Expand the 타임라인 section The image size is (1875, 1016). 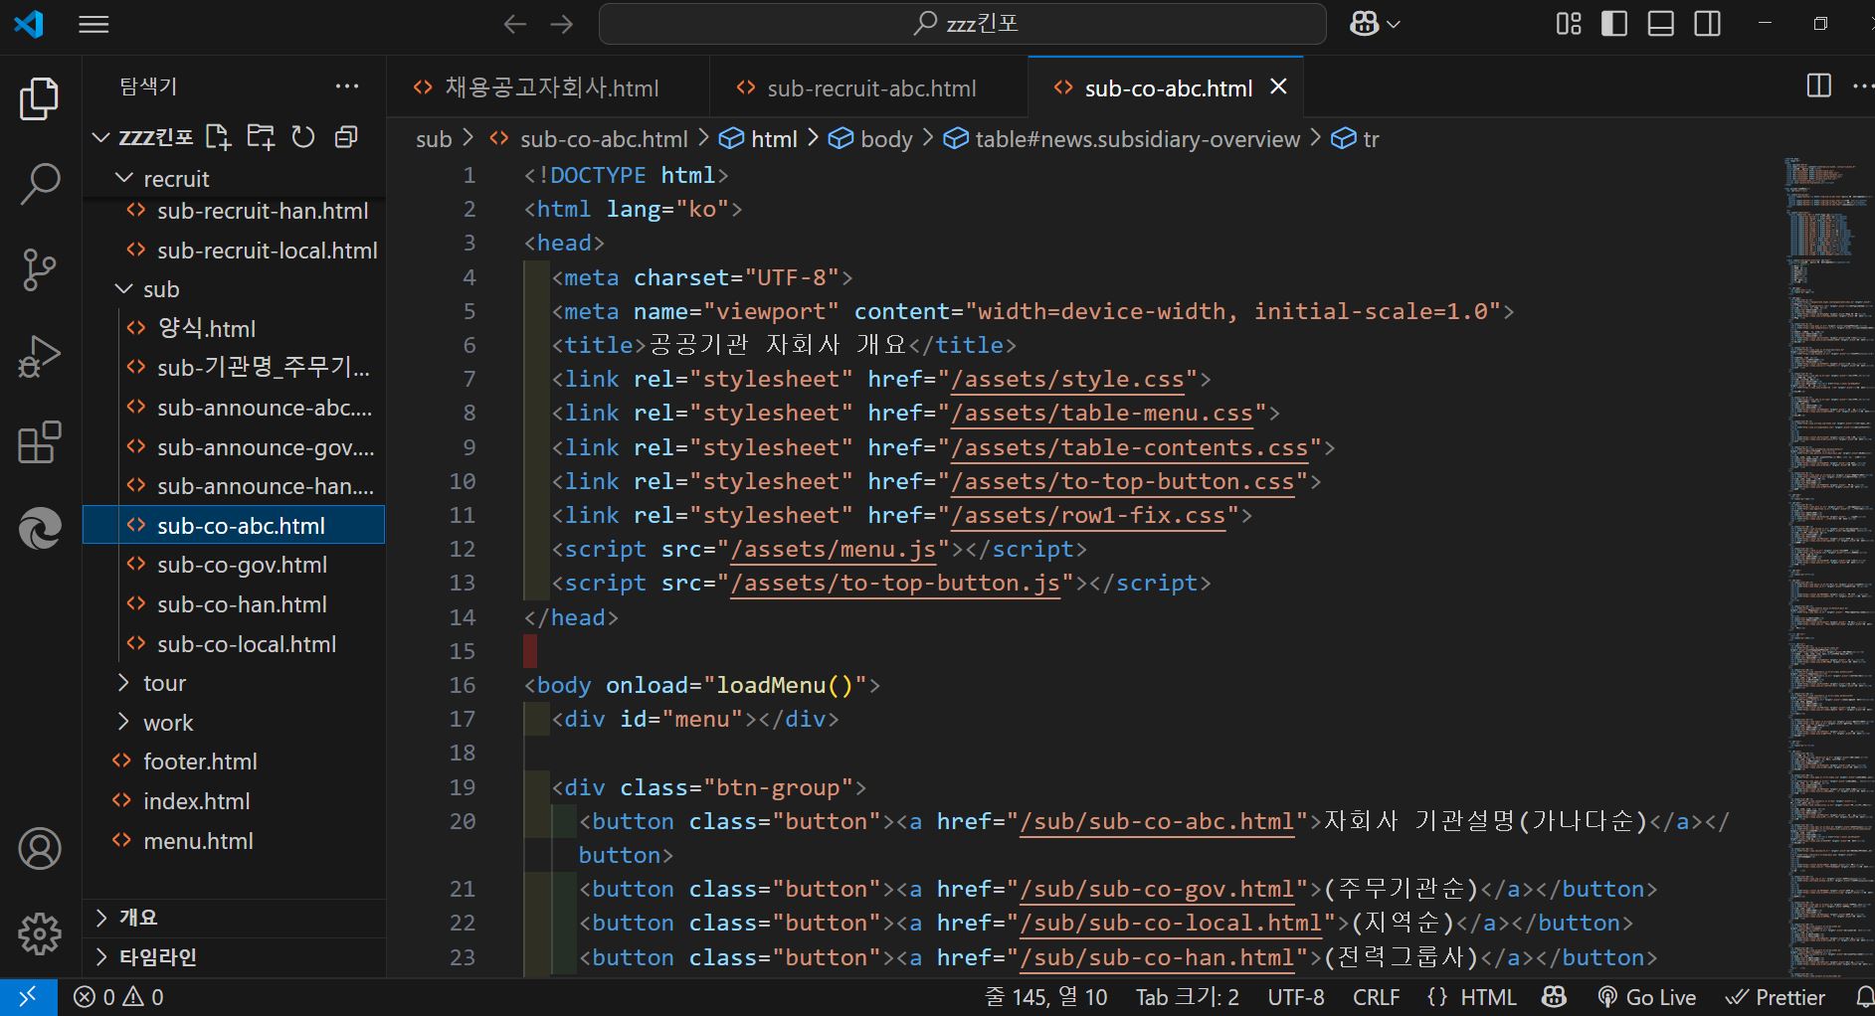[x=157, y=957]
